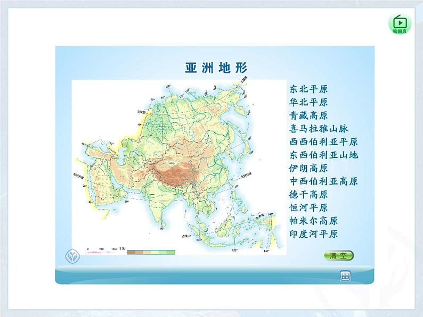The height and width of the screenshot is (317, 423).
Task: Click the 亚洲地形 title heading
Action: 216,68
